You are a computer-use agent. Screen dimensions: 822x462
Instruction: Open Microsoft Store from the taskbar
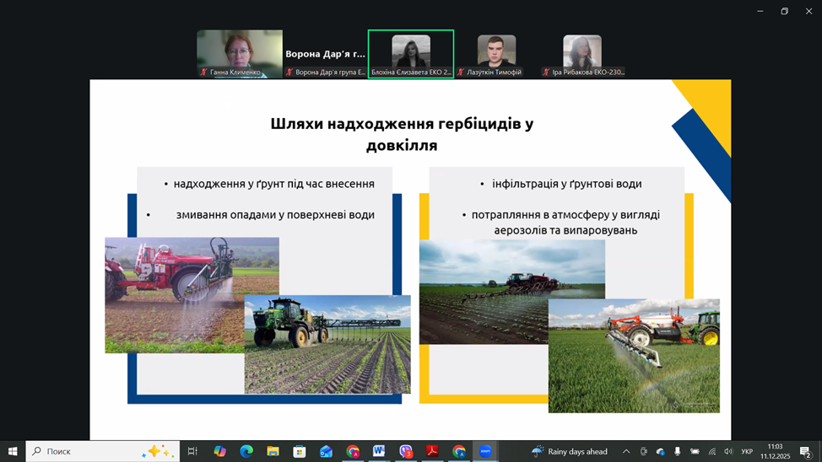pos(300,452)
